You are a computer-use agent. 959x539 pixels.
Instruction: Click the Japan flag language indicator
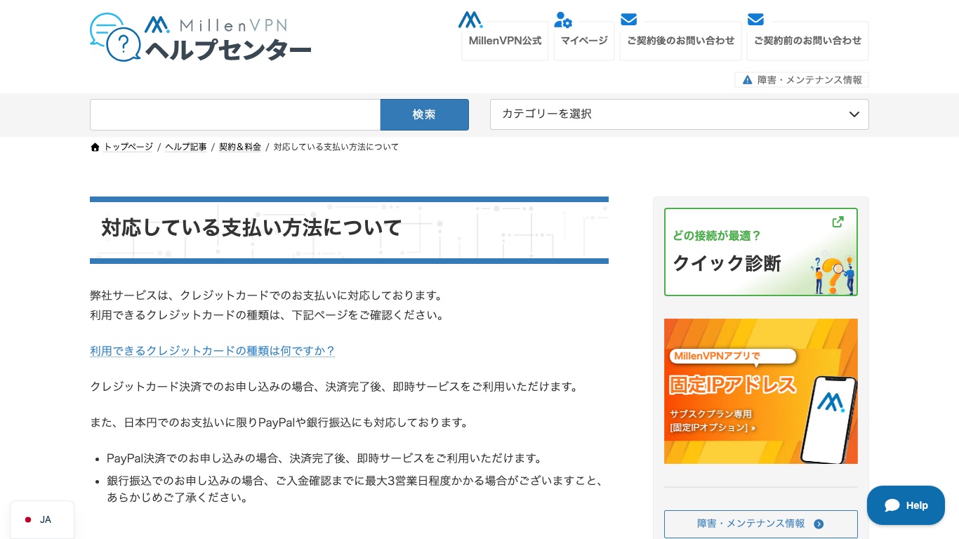(28, 520)
